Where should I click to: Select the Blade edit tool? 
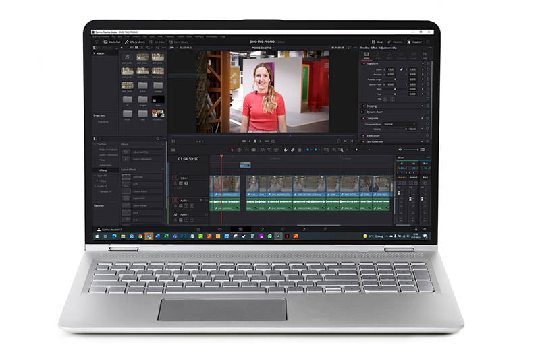point(254,150)
